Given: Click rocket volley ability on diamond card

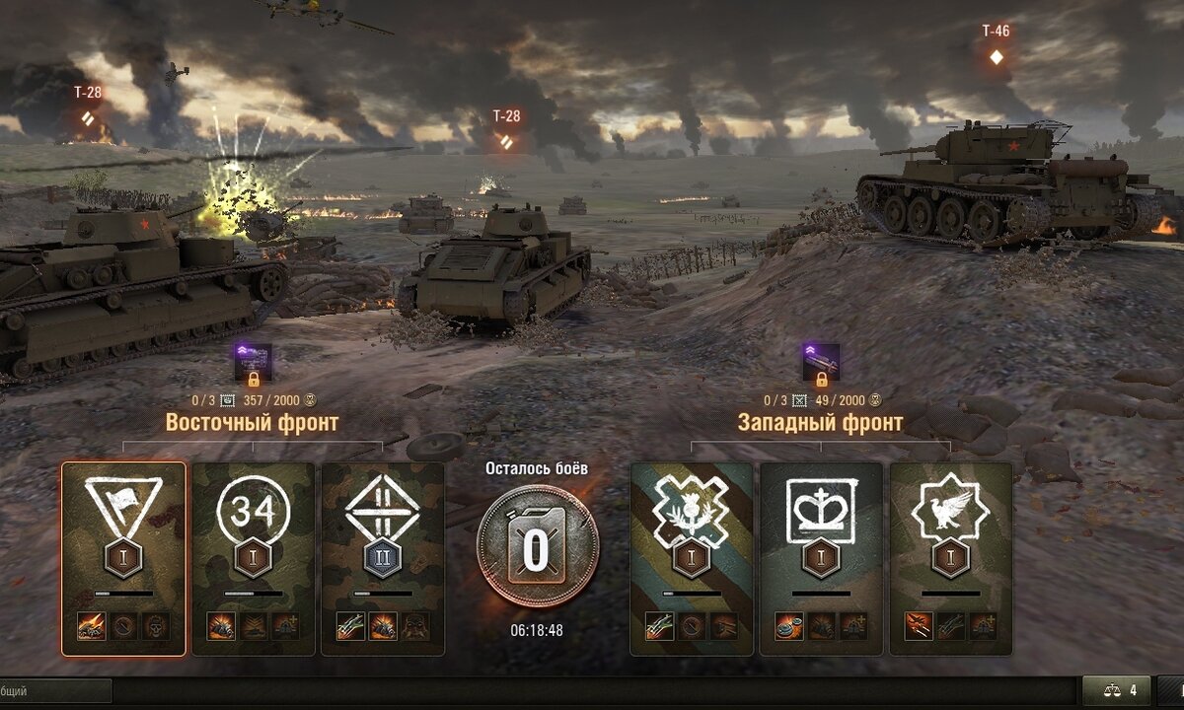Looking at the screenshot, I should click(351, 626).
